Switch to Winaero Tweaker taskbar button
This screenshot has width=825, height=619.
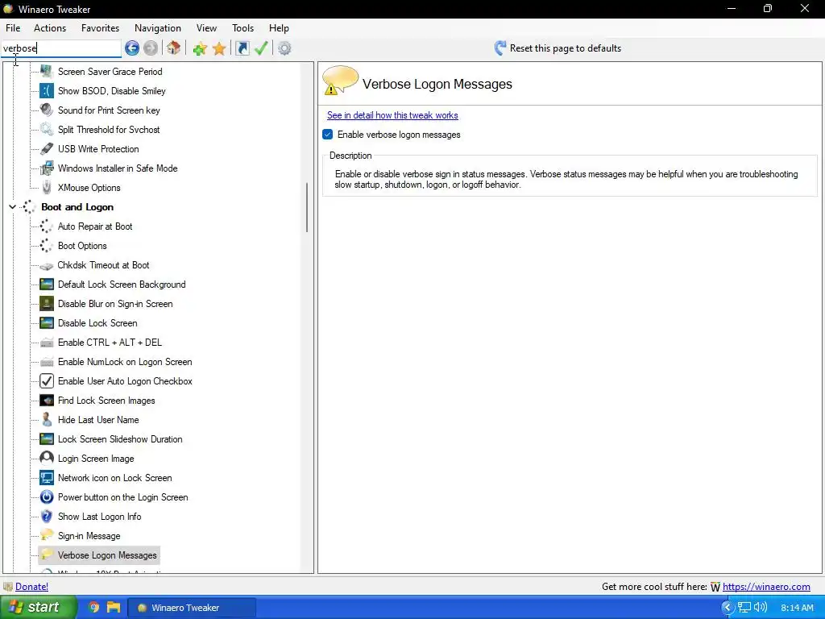(x=193, y=608)
